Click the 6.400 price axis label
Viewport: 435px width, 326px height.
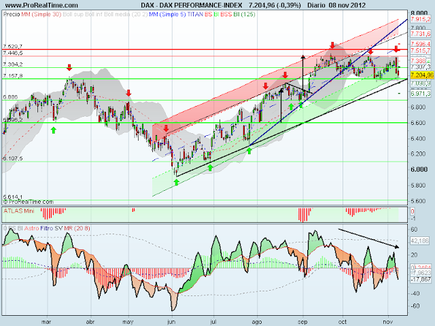click(x=418, y=139)
